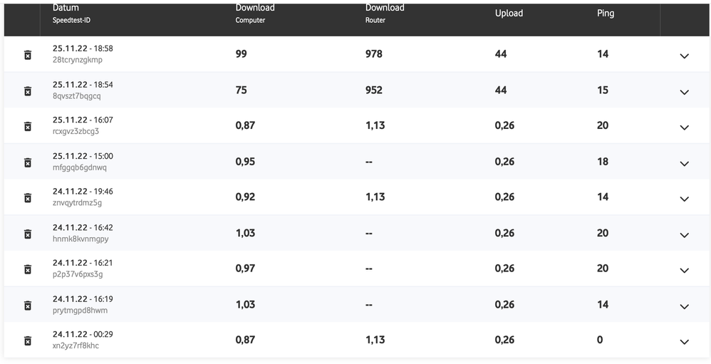The image size is (711, 364).
Task: Delete the 24.11.22 00:29 speedtest entry
Action: (28, 341)
